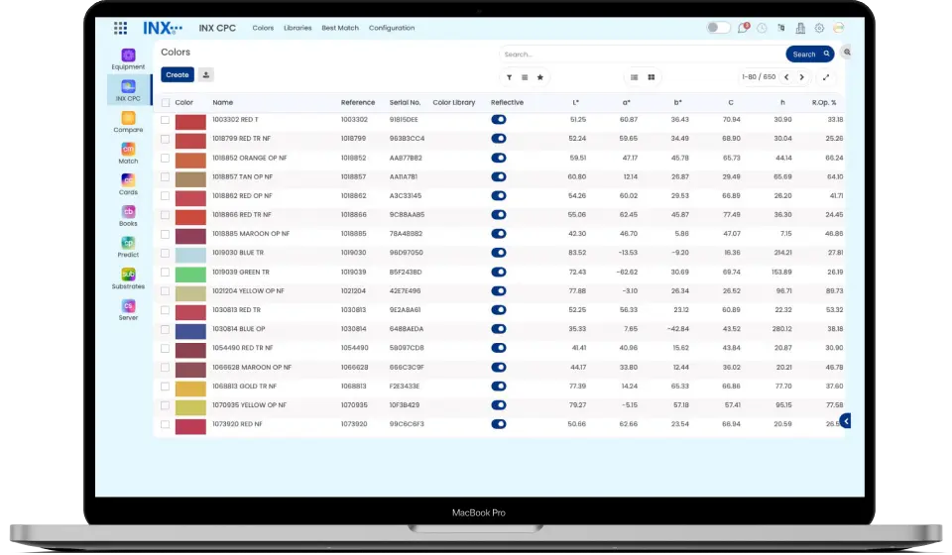The width and height of the screenshot is (952, 555).
Task: Expand the side panel arrow at right edge
Action: (x=845, y=421)
